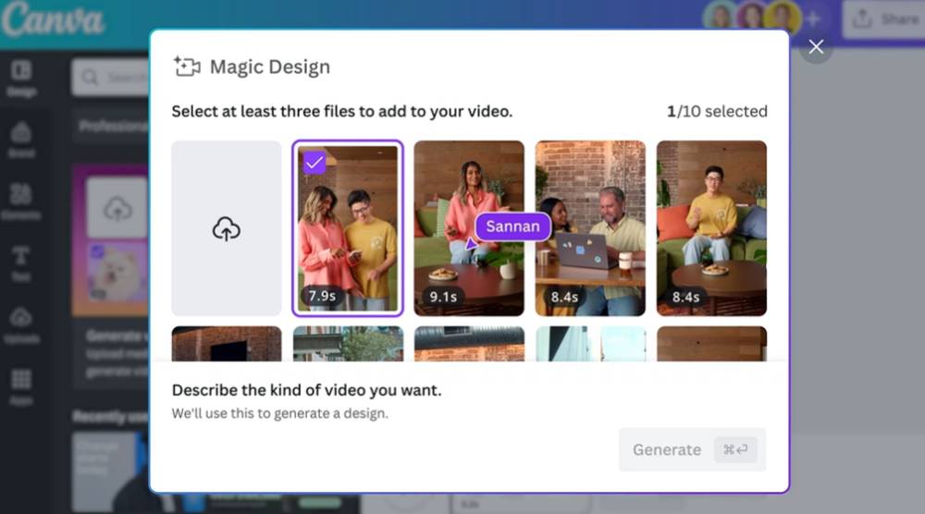Open the Design tab in sidebar
This screenshot has height=514, width=925.
[x=22, y=79]
